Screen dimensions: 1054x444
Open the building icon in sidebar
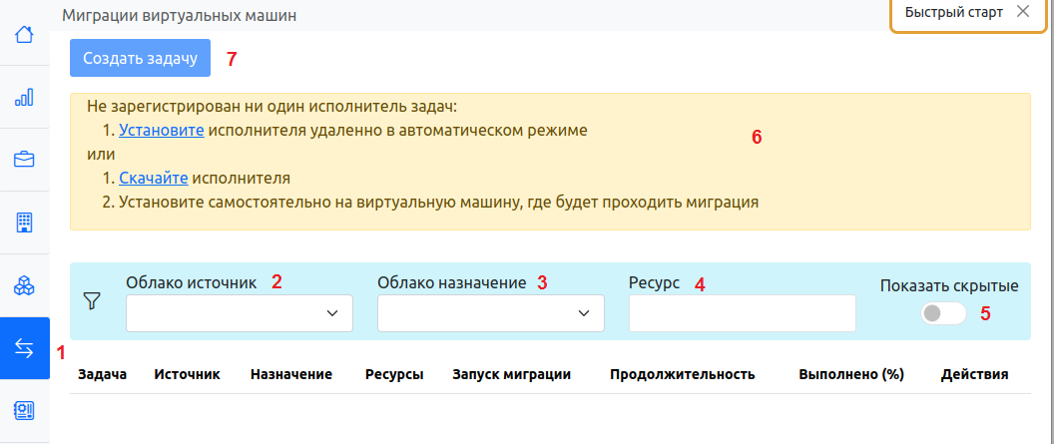24,222
